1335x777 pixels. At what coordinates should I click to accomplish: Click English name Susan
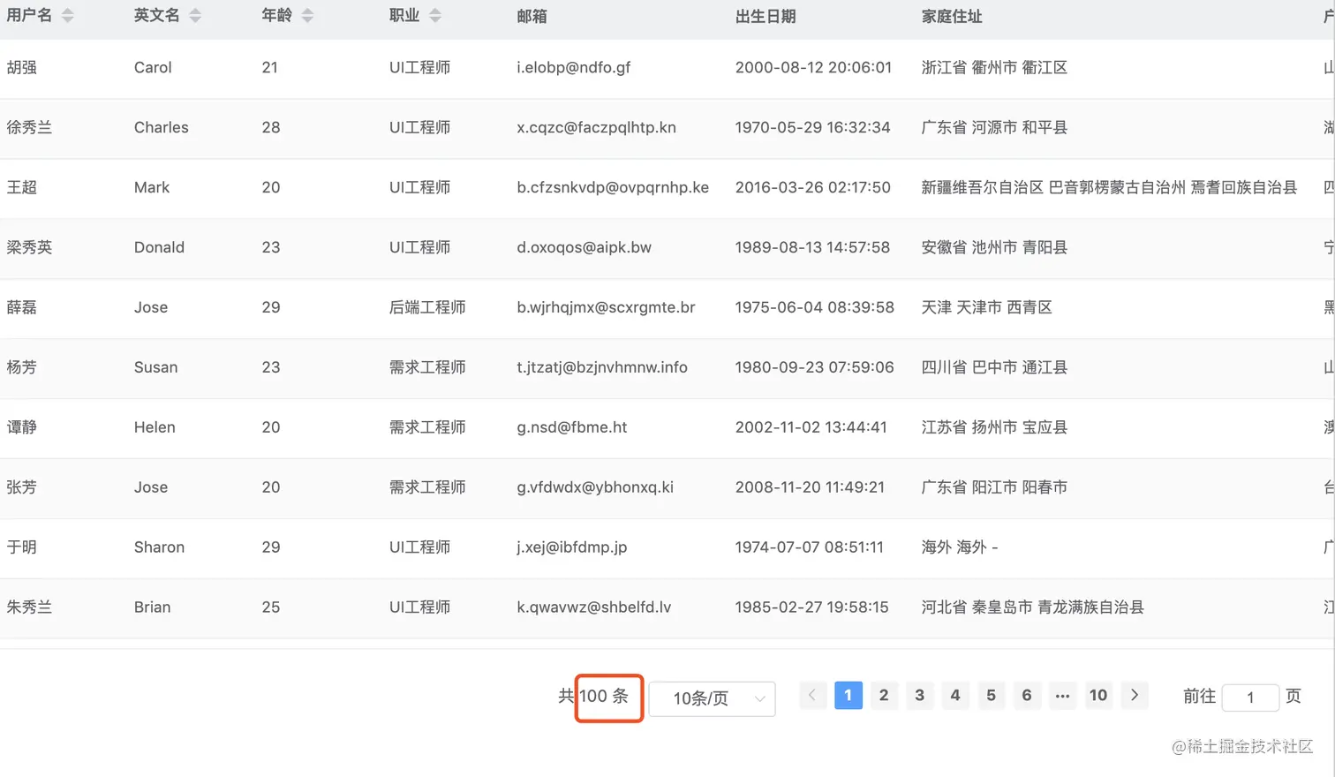(x=155, y=367)
